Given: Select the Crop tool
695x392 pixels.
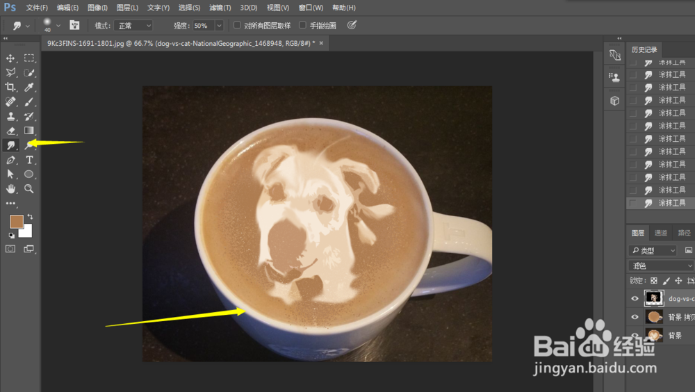Looking at the screenshot, I should (x=10, y=87).
